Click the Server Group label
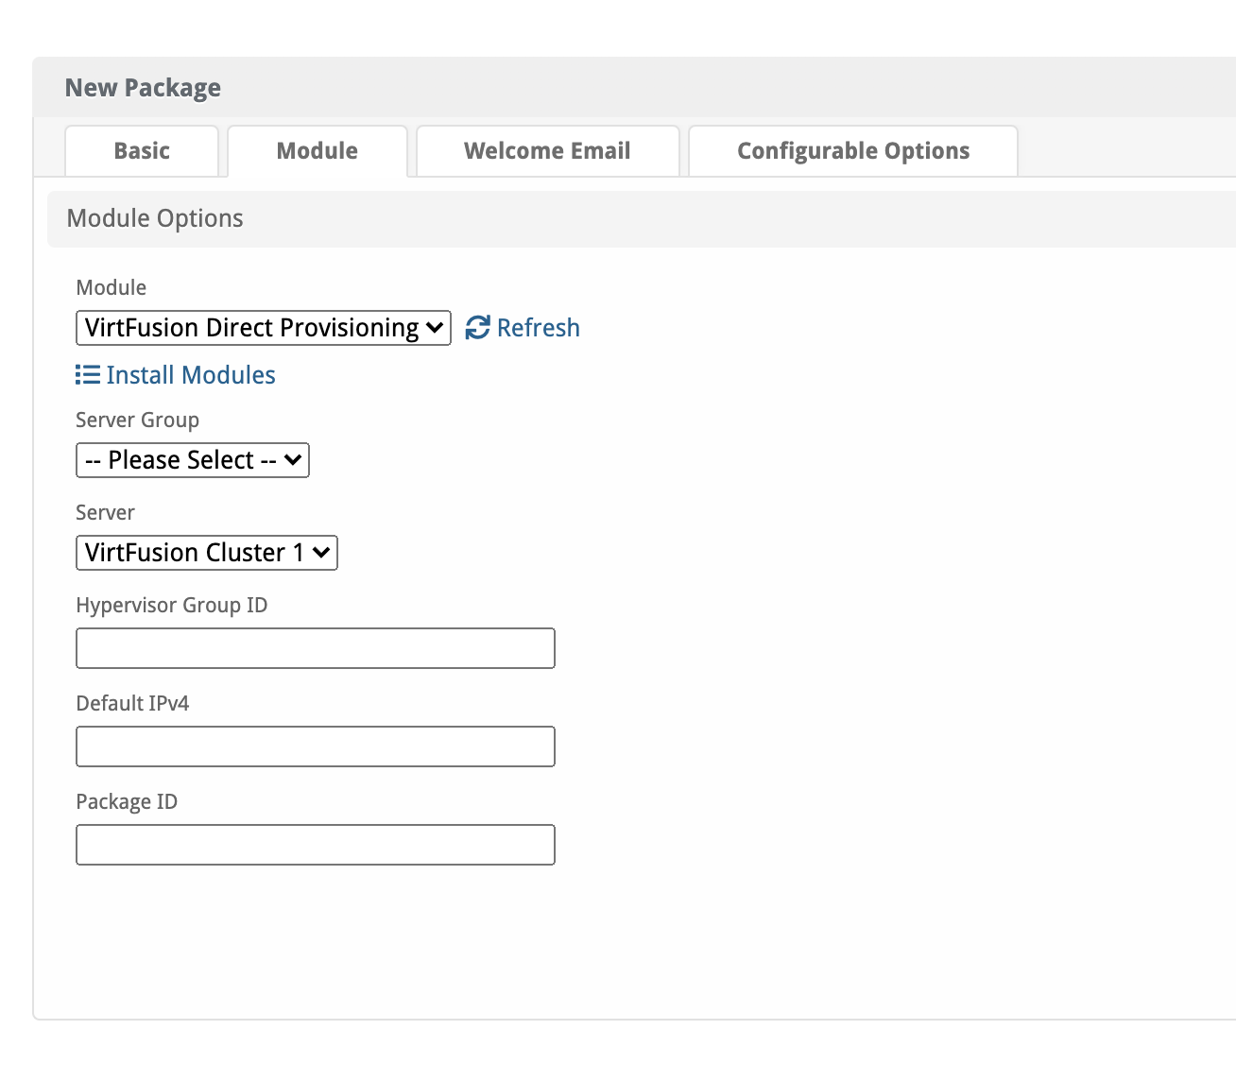This screenshot has height=1081, width=1236. coord(138,420)
